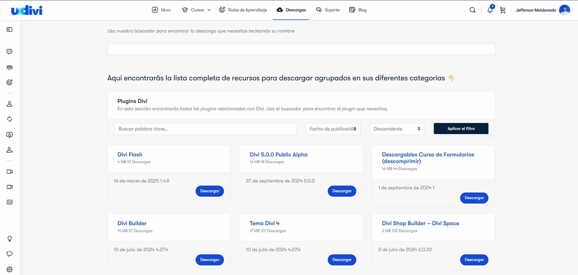Open the shopping cart

[502, 10]
